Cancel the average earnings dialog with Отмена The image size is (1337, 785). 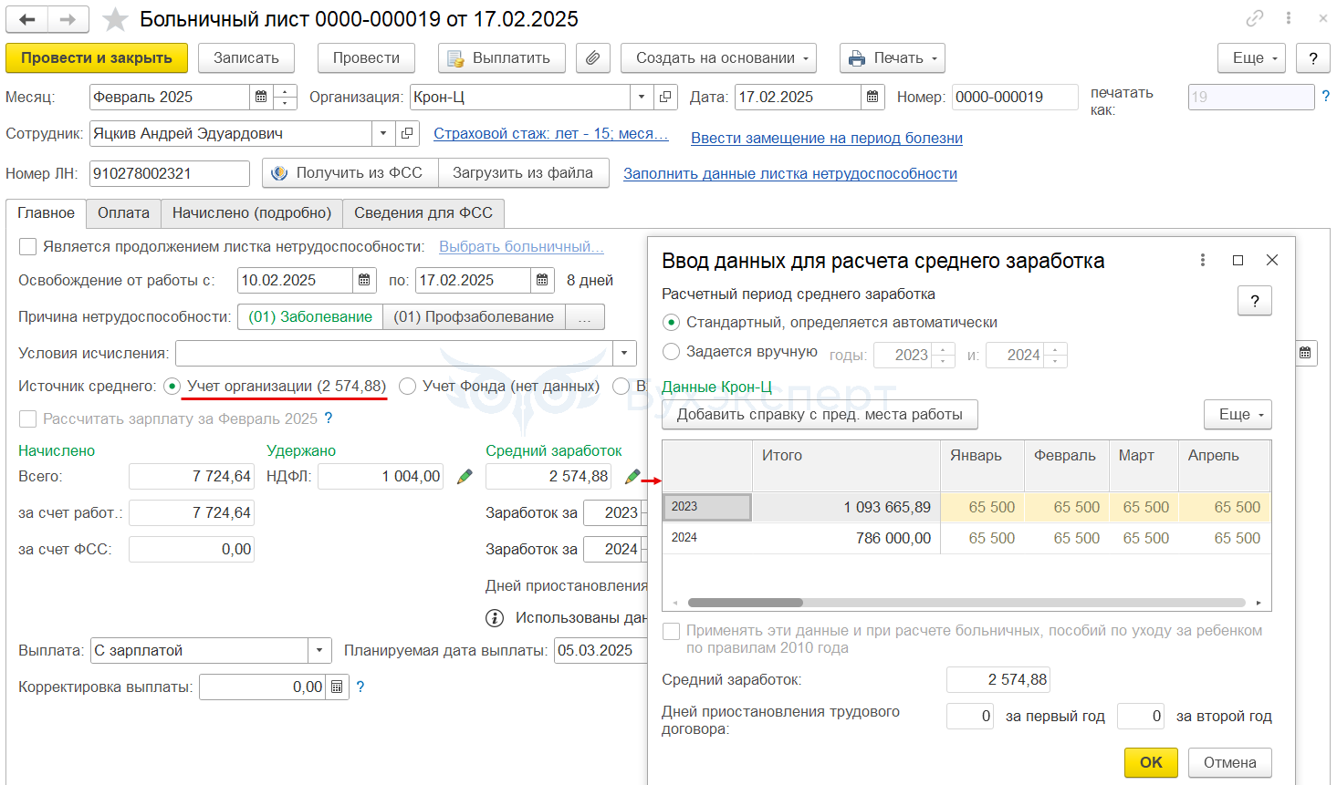1230,763
